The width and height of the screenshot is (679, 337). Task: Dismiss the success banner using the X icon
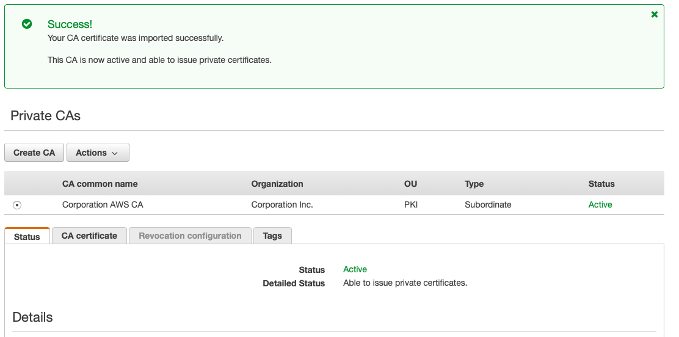[x=654, y=15]
